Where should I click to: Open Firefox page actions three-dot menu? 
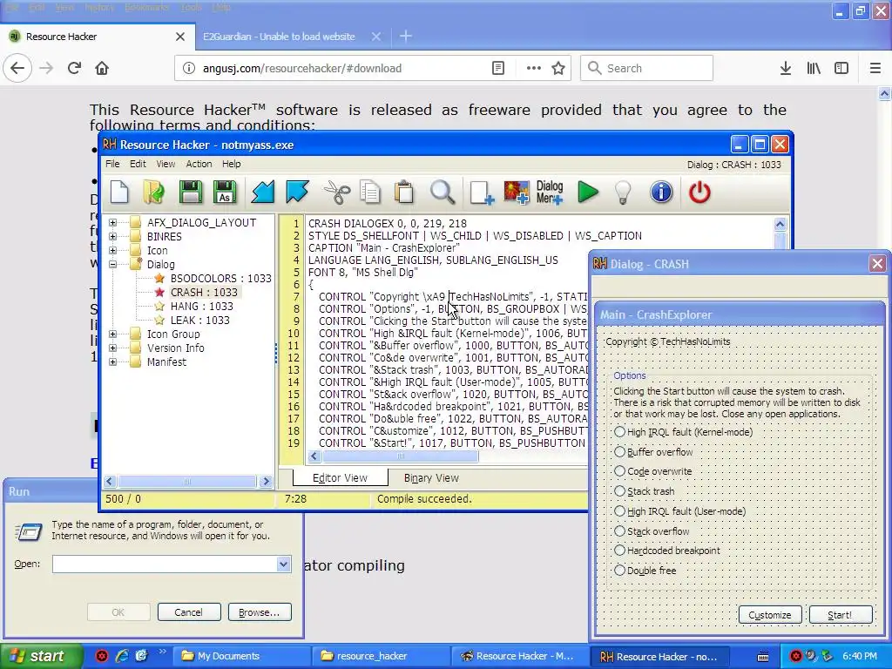(x=534, y=68)
